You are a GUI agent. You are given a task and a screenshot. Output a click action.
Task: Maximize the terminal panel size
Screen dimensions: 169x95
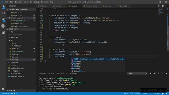click(x=163, y=73)
